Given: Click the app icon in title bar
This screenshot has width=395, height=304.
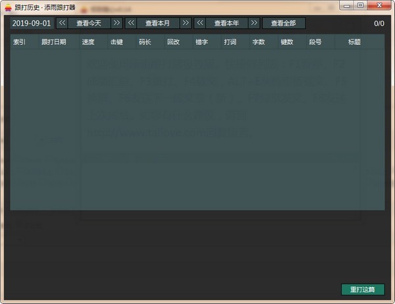Looking at the screenshot, I should coord(7,5).
